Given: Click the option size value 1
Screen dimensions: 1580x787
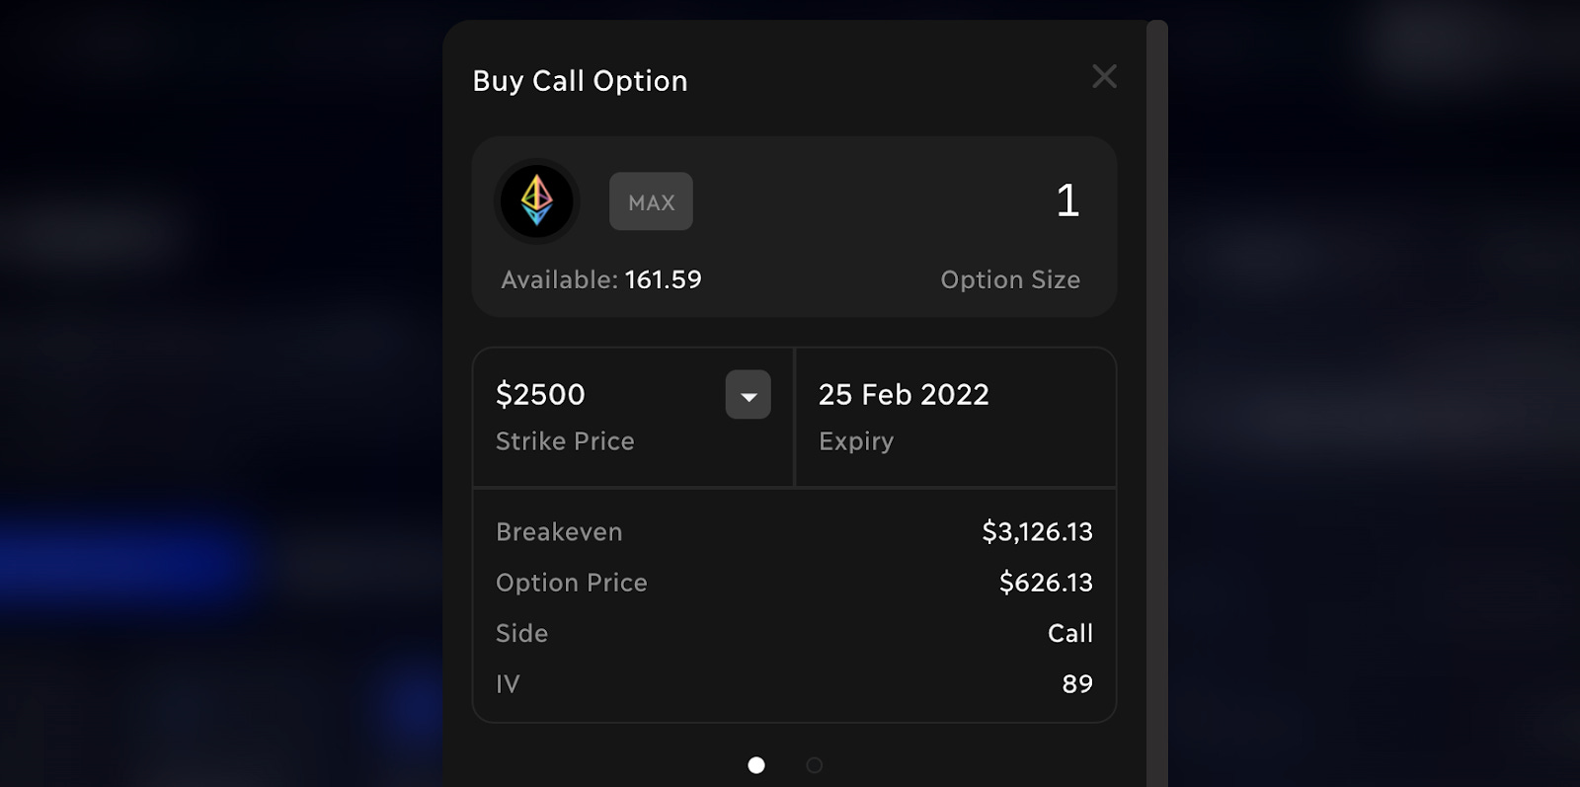Looking at the screenshot, I should pos(1067,200).
